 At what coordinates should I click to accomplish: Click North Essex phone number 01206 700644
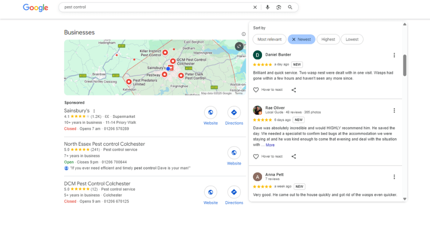[114, 162]
